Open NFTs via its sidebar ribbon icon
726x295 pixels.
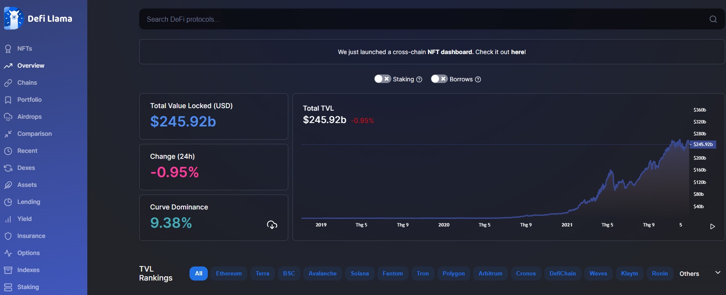[x=8, y=49]
